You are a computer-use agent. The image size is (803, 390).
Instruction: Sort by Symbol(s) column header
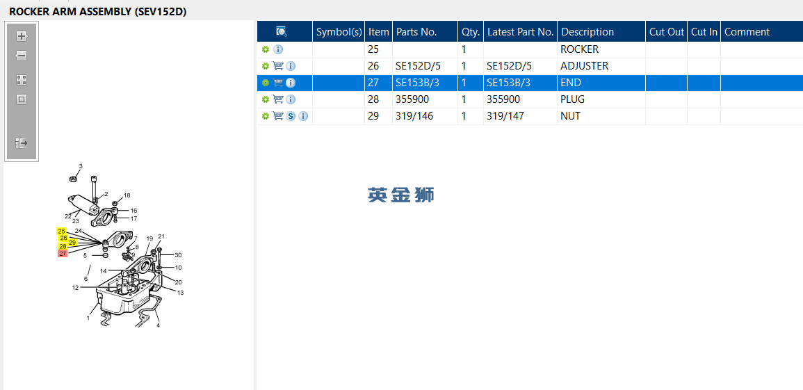pos(339,32)
